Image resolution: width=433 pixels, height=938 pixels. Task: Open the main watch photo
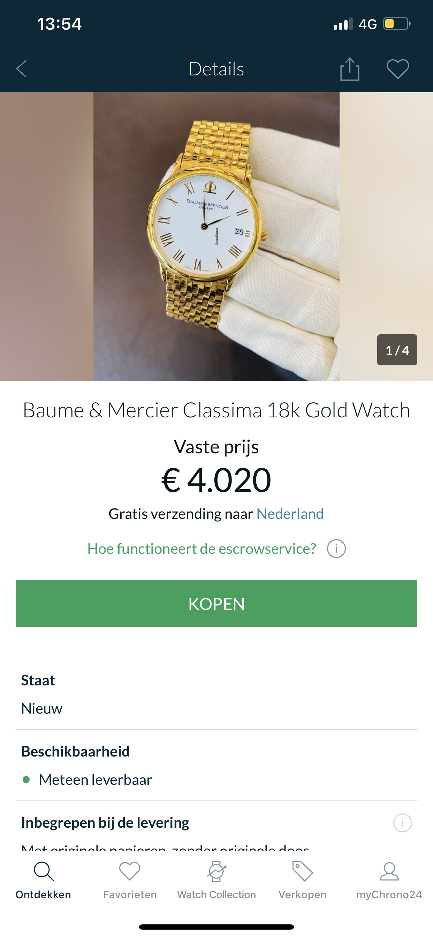tap(216, 236)
